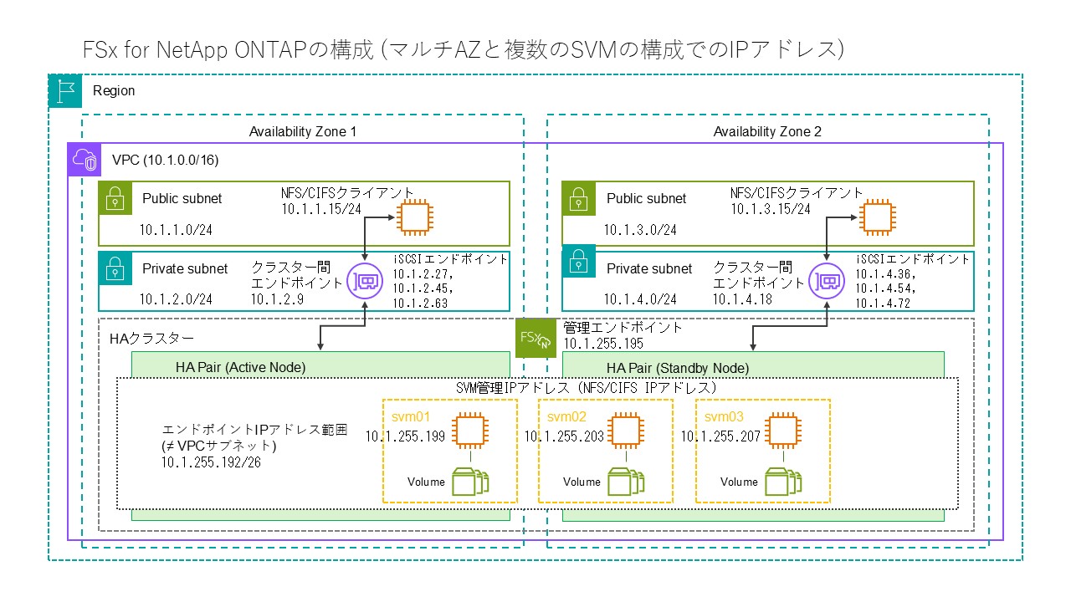Screen dimensions: 1071x602
Task: Click the 'Region' label
Action: [x=114, y=90]
